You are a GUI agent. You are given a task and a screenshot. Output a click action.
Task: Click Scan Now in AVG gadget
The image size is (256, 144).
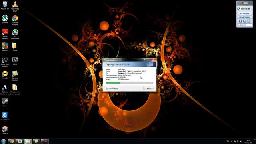pos(244,14)
